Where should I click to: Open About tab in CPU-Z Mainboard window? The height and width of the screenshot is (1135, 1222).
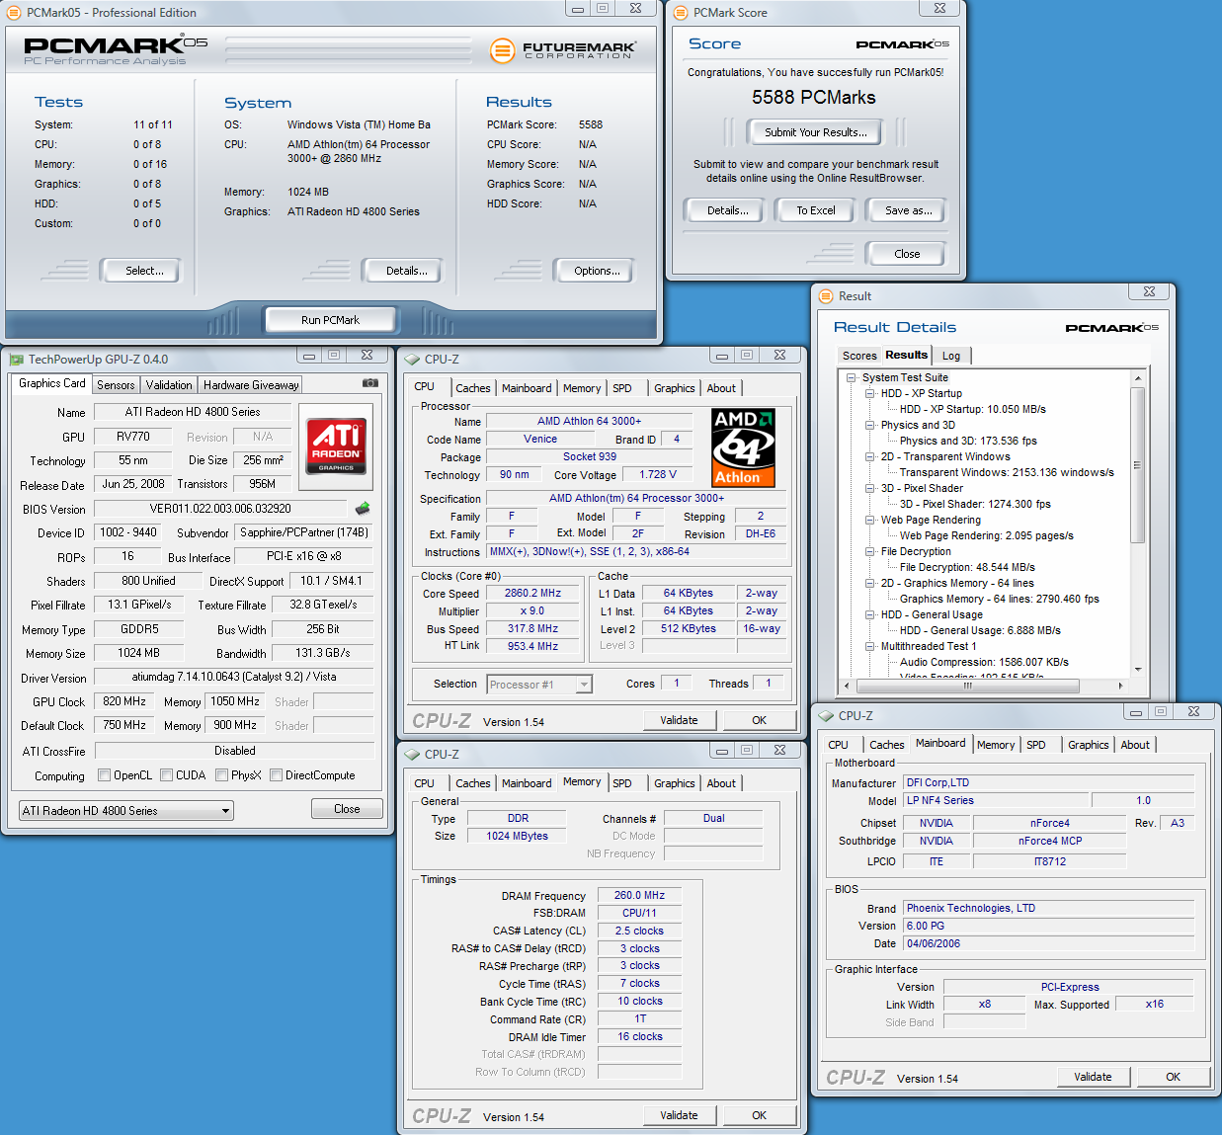tap(1135, 745)
